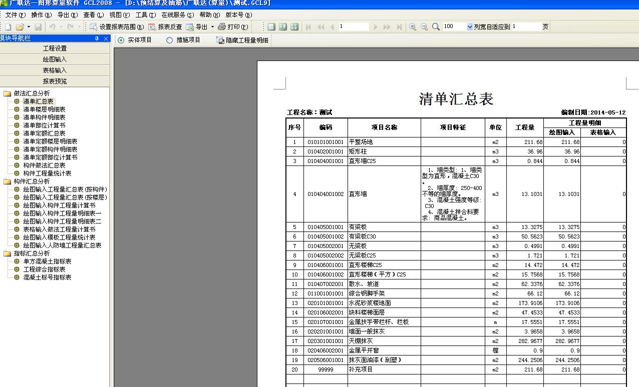Click the 表格输入 module button
Screen dimensions: 639x387
(55, 70)
